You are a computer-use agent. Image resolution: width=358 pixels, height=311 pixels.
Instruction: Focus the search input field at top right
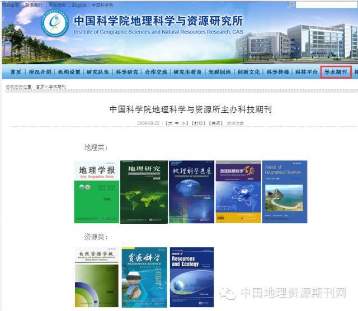coord(327,5)
